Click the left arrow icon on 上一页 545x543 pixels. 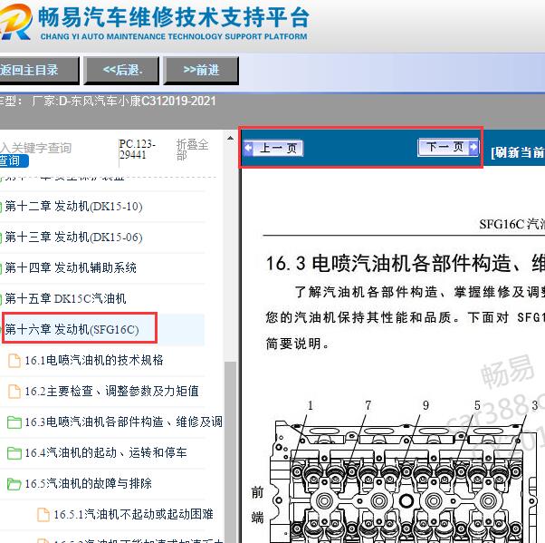(x=248, y=149)
